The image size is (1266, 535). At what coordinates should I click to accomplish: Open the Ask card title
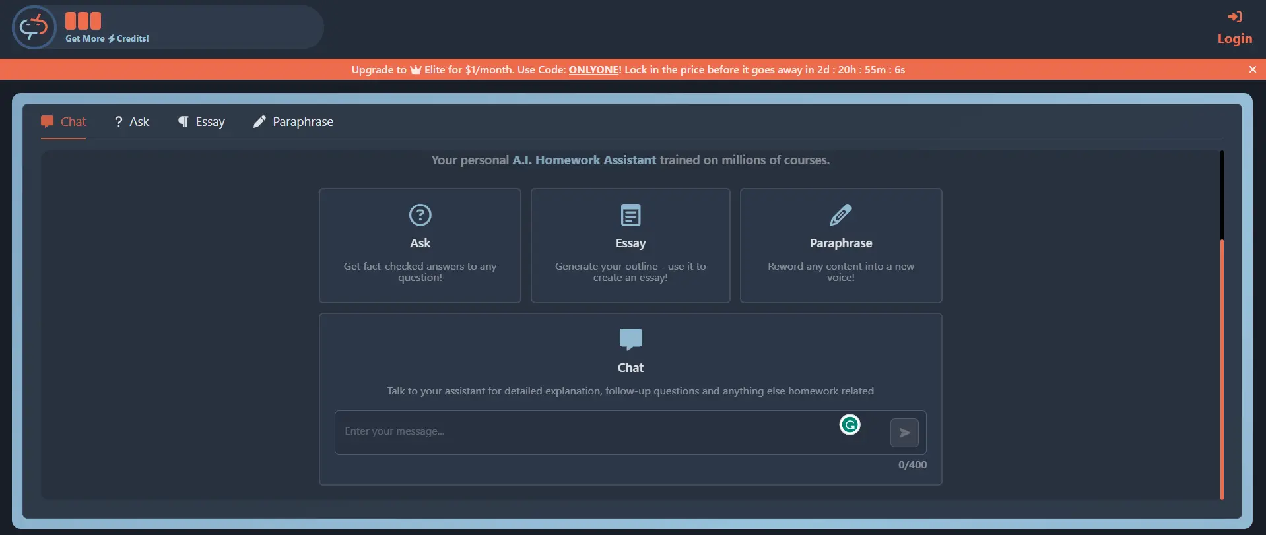(420, 243)
